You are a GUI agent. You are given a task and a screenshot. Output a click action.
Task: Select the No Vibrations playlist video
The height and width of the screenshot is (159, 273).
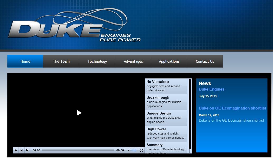click(x=166, y=86)
